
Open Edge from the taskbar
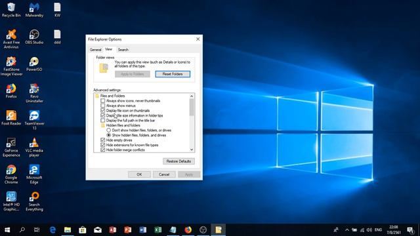(52, 230)
